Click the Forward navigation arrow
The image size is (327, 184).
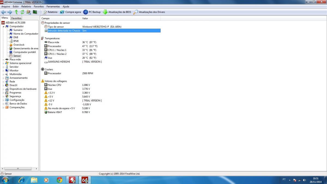pos(10,12)
